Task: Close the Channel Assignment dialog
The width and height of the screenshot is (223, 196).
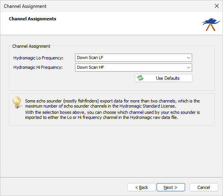Action: (217, 6)
